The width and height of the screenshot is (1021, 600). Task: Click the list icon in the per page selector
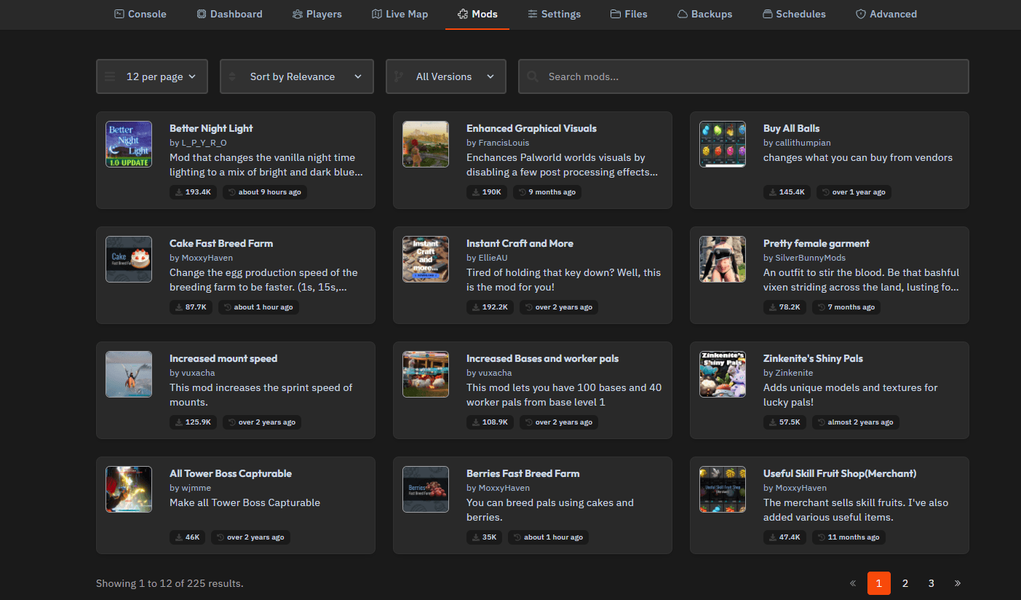coord(110,76)
